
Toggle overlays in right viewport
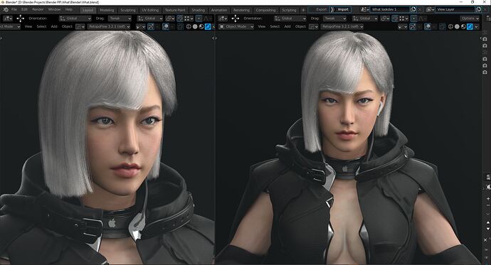point(428,26)
